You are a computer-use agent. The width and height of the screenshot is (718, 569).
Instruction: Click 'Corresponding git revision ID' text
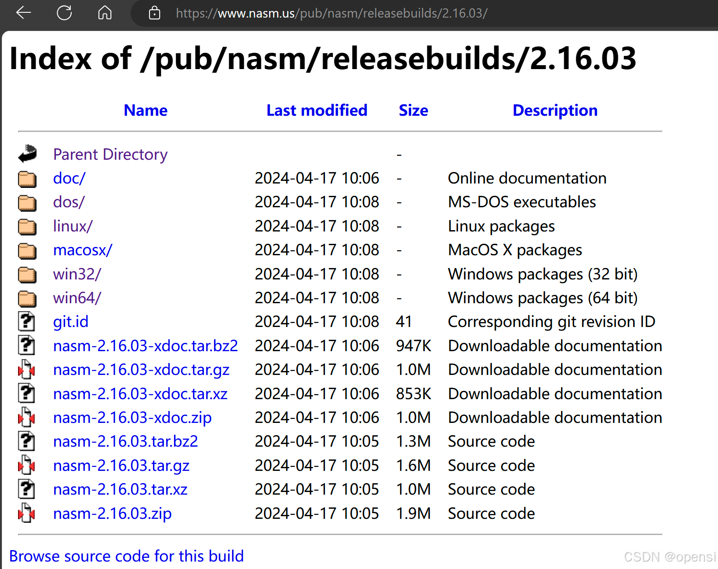[551, 322]
